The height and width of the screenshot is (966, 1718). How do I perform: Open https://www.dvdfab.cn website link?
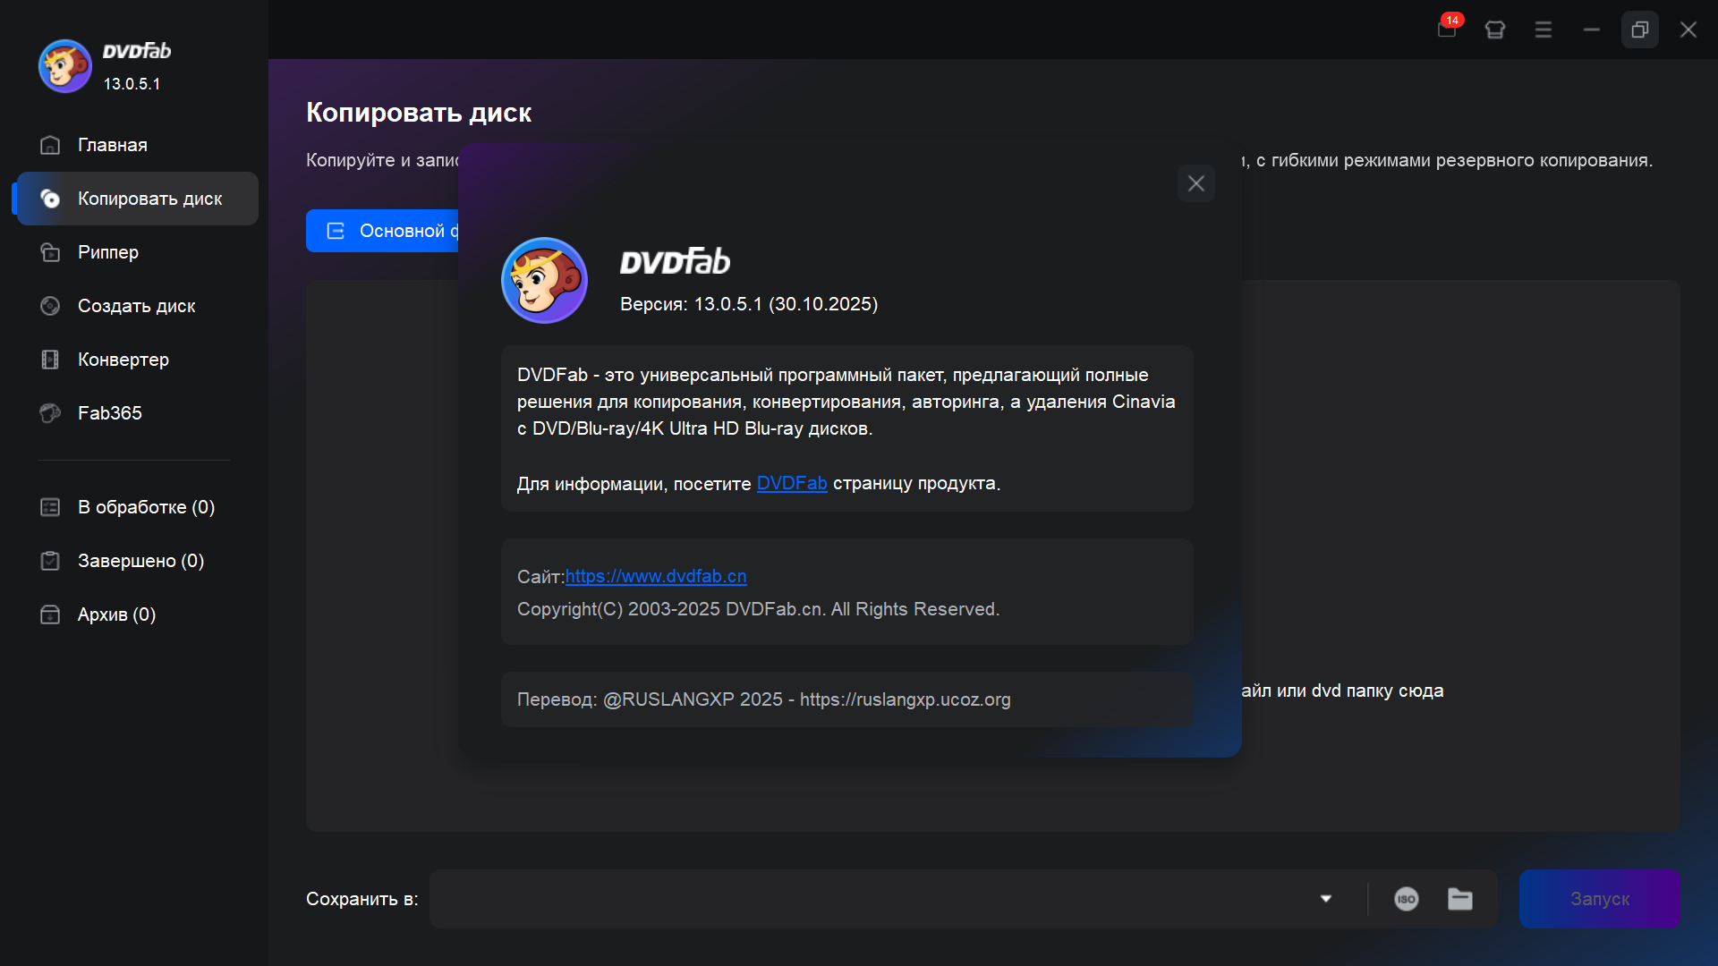pyautogui.click(x=655, y=576)
